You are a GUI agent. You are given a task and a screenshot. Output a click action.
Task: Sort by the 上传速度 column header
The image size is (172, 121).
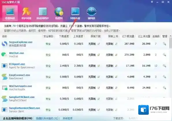(x=78, y=36)
